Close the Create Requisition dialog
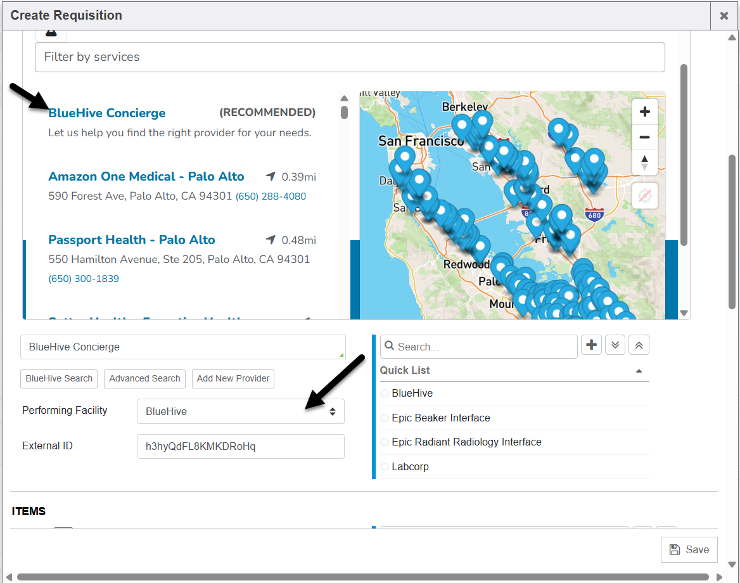Image resolution: width=740 pixels, height=583 pixels. [724, 16]
